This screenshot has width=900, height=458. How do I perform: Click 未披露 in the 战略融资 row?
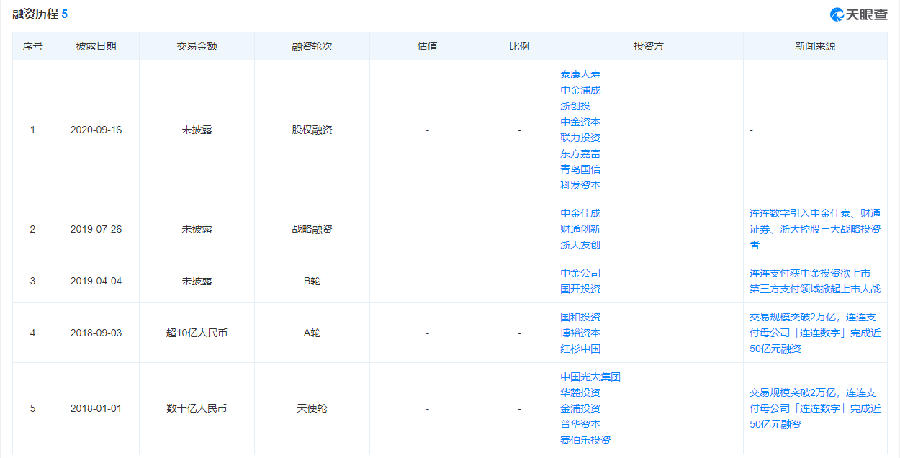[x=197, y=229]
